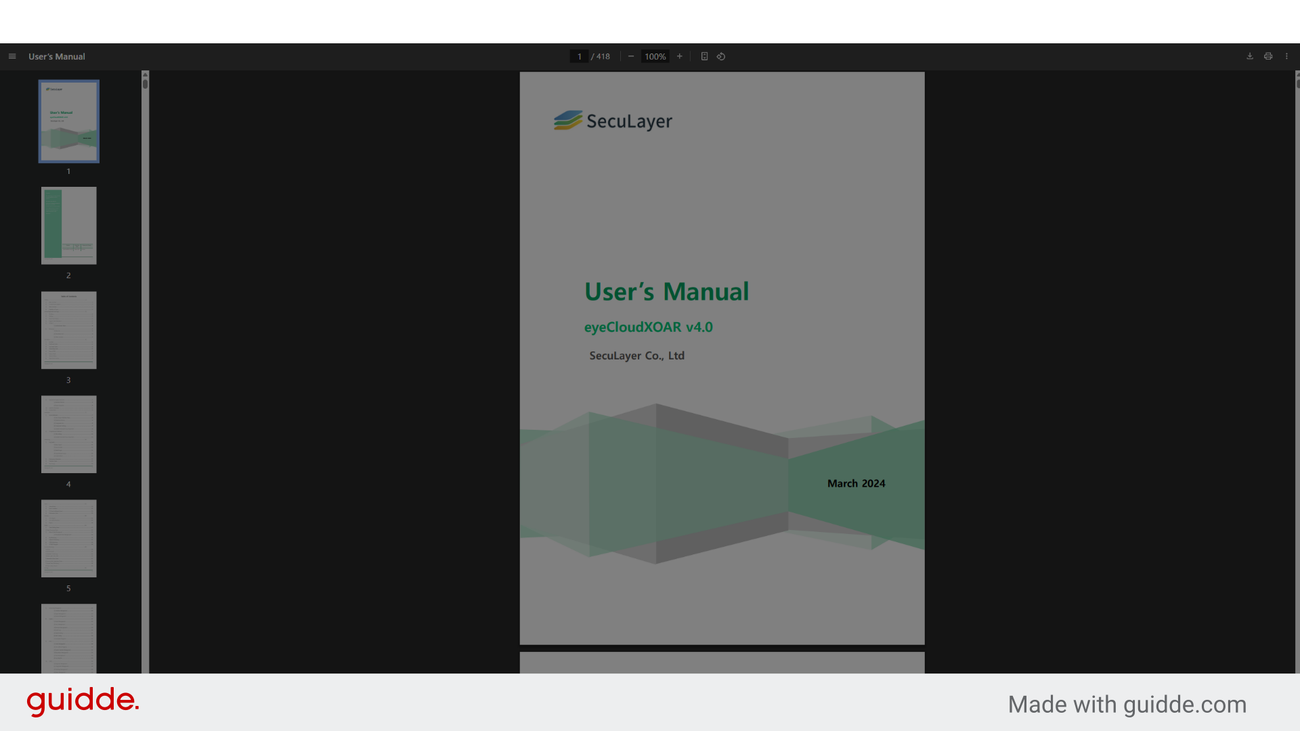Click the sidebar scrollbar up arrow
Screen dimensions: 1300x731
145,74
